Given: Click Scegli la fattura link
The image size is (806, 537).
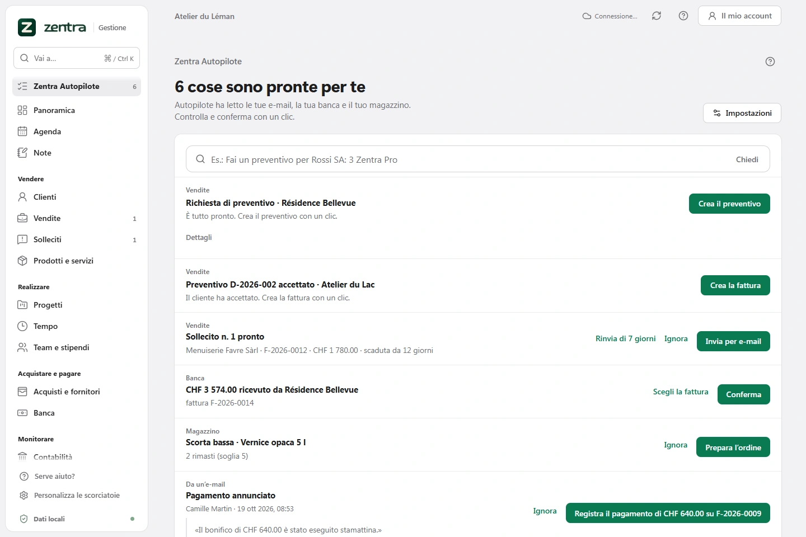Looking at the screenshot, I should [x=681, y=392].
